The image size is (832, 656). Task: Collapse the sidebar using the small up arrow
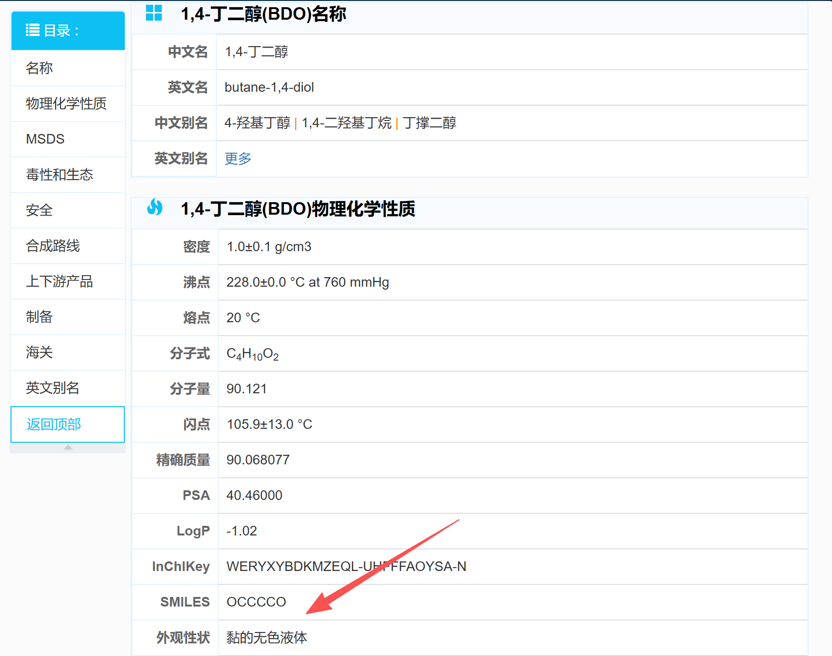click(x=68, y=448)
